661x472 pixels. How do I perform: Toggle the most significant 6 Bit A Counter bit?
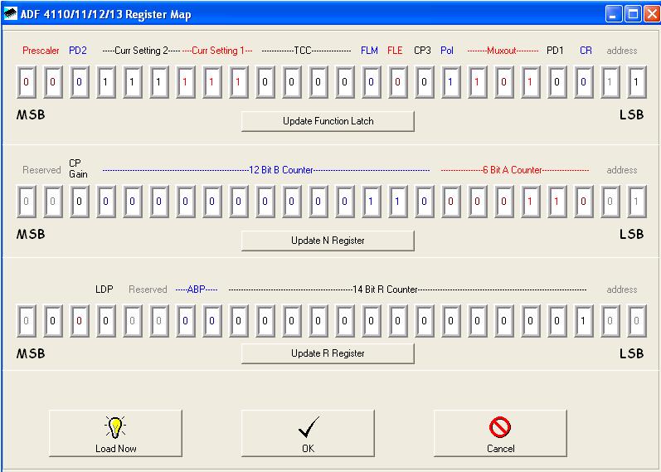tap(450, 202)
